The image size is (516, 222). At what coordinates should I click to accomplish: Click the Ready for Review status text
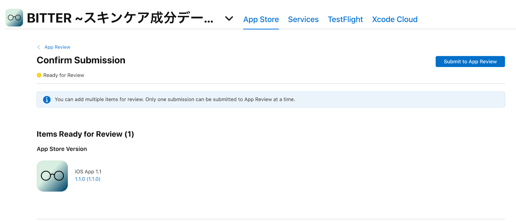pyautogui.click(x=64, y=75)
